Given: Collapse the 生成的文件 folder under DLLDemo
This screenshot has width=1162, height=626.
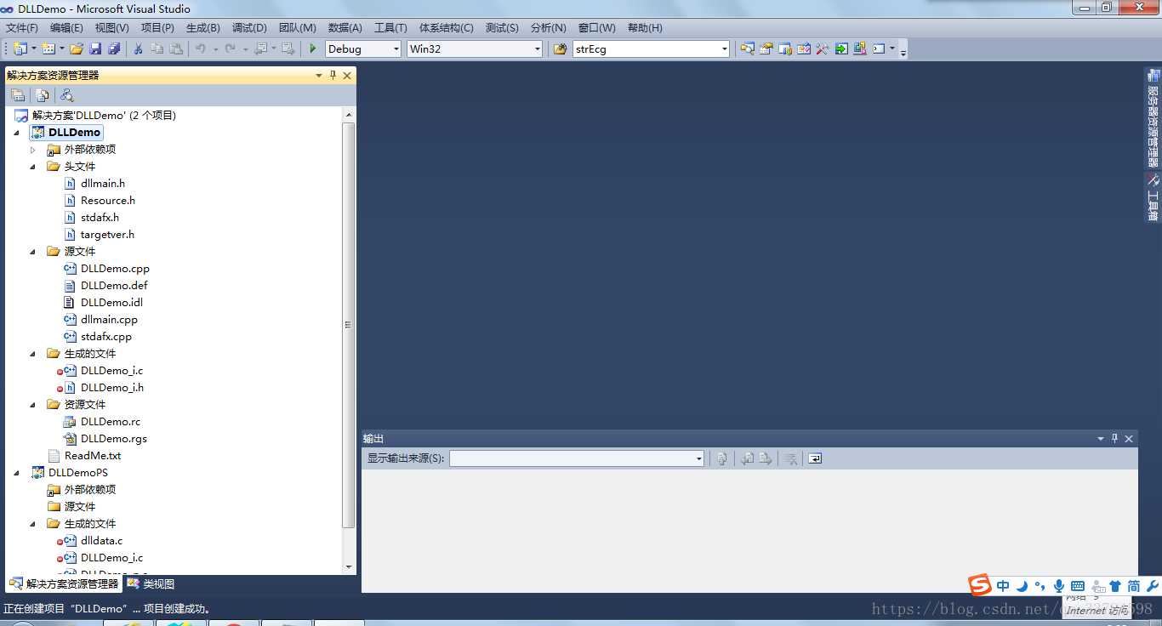Looking at the screenshot, I should point(33,354).
